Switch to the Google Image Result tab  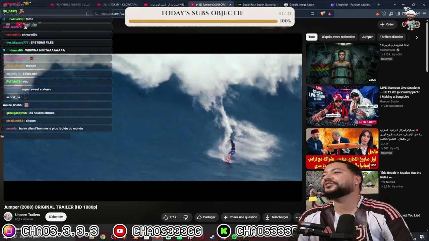(304, 5)
